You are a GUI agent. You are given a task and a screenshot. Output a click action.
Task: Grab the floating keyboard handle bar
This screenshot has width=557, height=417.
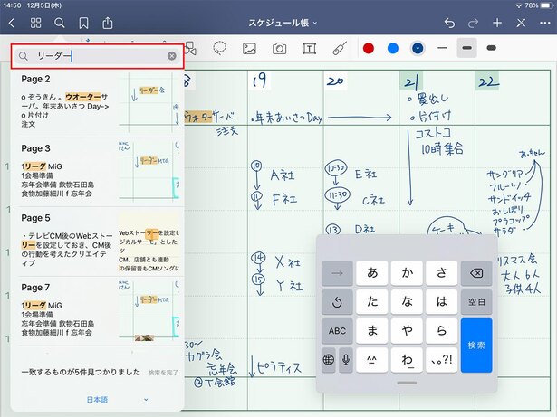point(407,383)
